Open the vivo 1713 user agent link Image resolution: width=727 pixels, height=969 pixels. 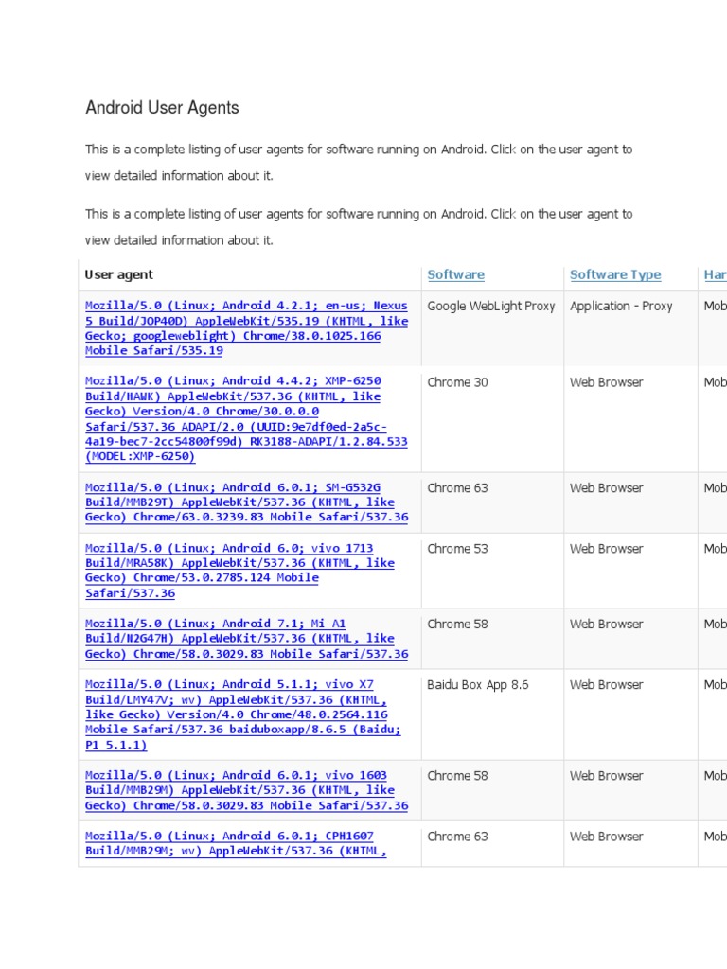[239, 571]
